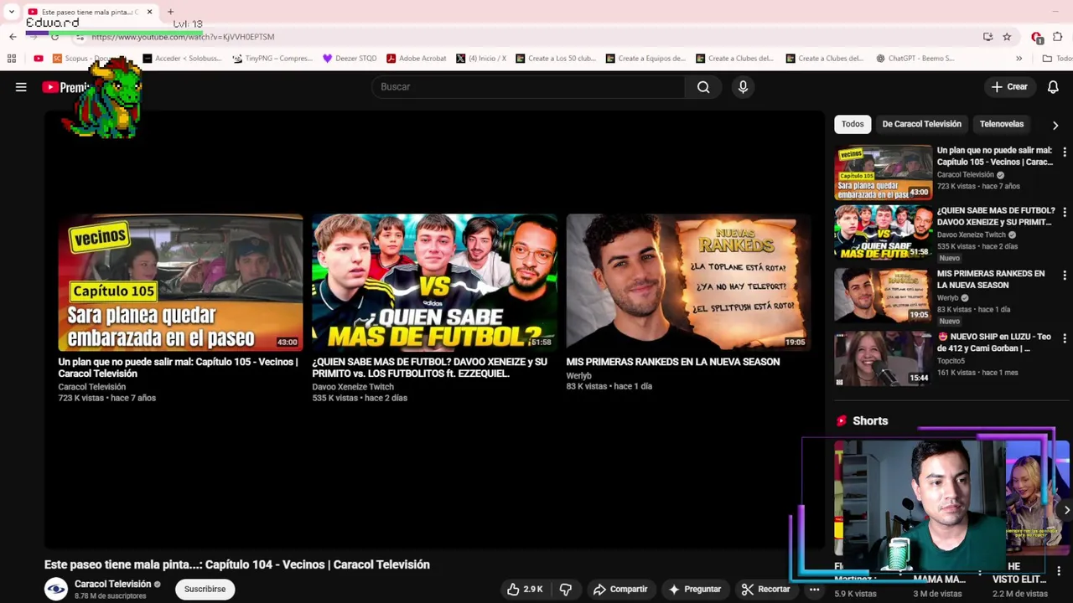1073x603 pixels.
Task: Subscribe with the Suscribirse button
Action: pyautogui.click(x=205, y=589)
